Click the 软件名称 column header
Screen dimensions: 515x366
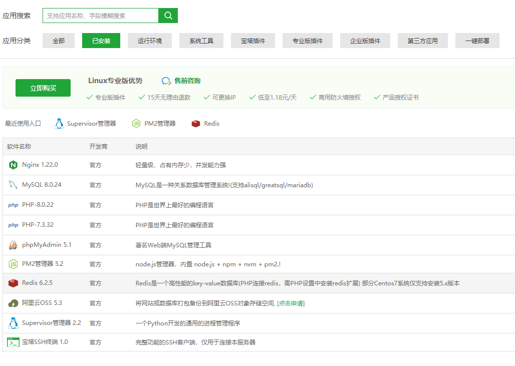pos(19,147)
